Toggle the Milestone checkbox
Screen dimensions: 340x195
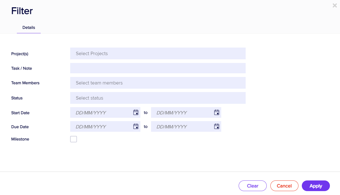[x=74, y=139]
